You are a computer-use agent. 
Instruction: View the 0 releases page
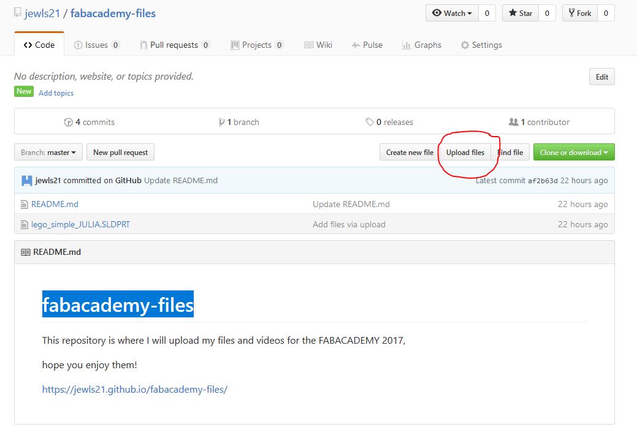pos(389,123)
